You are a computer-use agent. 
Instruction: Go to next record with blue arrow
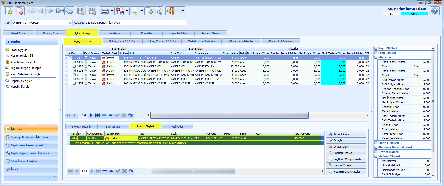click(50, 11)
